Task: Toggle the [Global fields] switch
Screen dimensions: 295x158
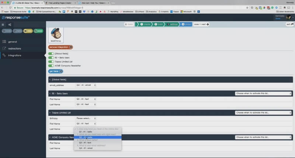Action: tap(51, 53)
